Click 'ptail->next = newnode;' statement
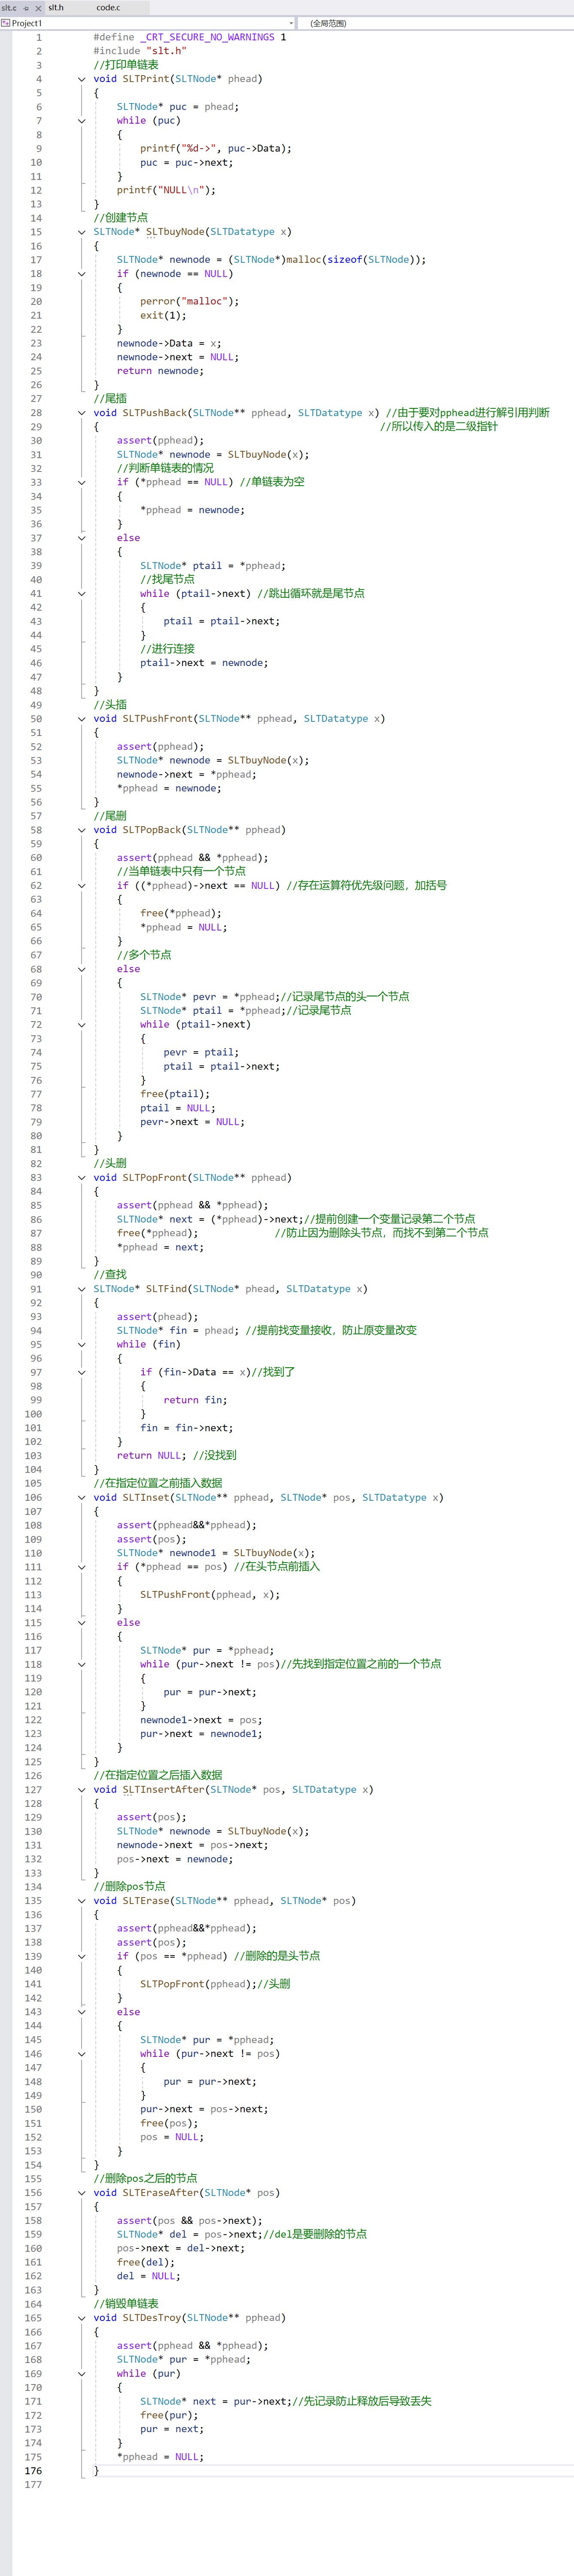The height and width of the screenshot is (2576, 574). coord(204,663)
